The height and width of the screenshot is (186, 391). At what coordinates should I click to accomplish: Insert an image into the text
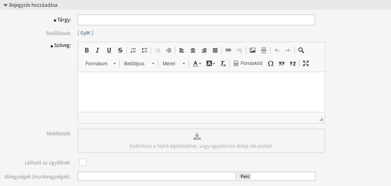click(253, 50)
